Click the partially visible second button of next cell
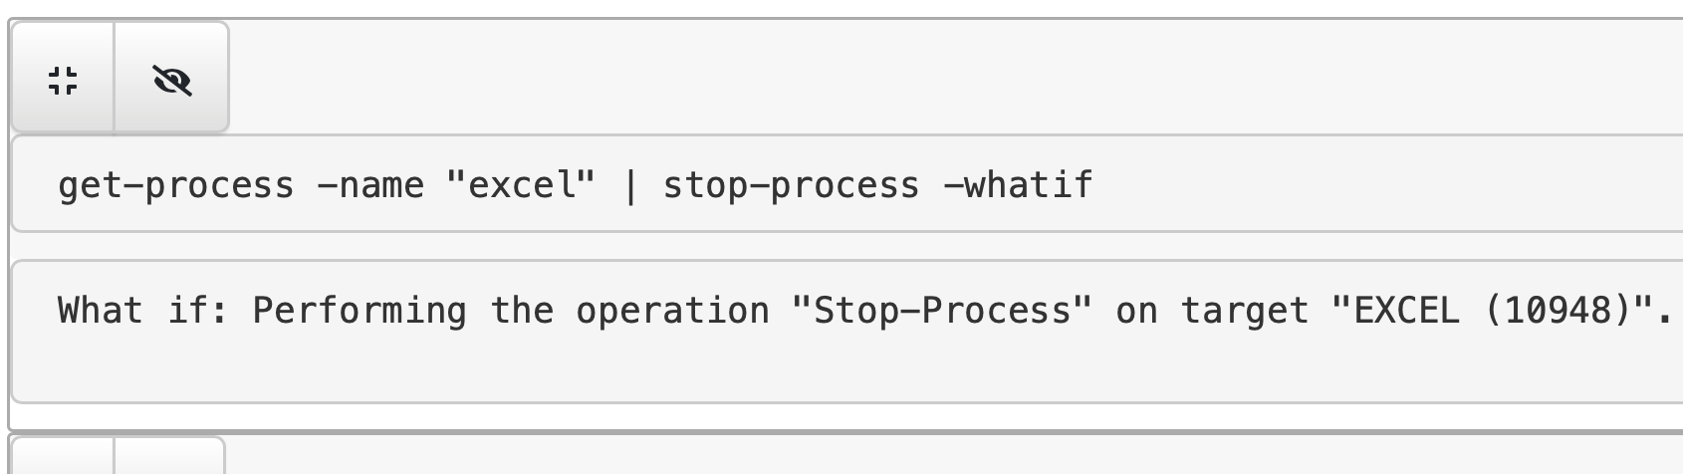The width and height of the screenshot is (1683, 474). point(169,458)
